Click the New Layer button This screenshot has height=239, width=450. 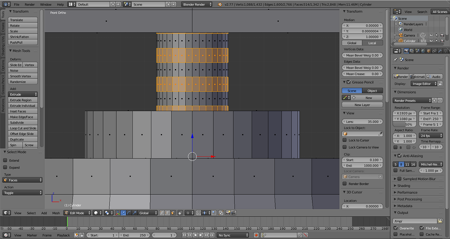point(362,105)
